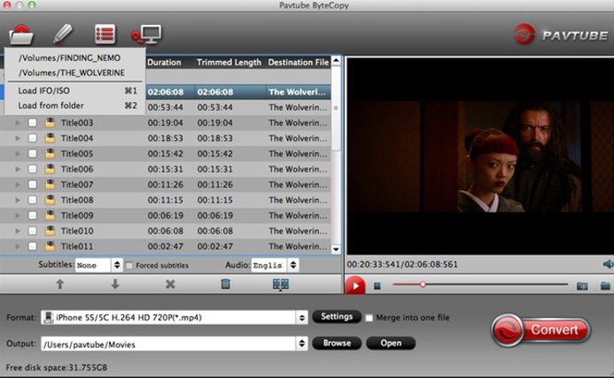Click the list scroll down arrow
This screenshot has width=614, height=378.
click(336, 250)
